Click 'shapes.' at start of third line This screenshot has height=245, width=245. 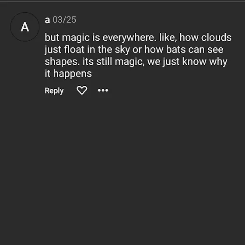(x=62, y=62)
